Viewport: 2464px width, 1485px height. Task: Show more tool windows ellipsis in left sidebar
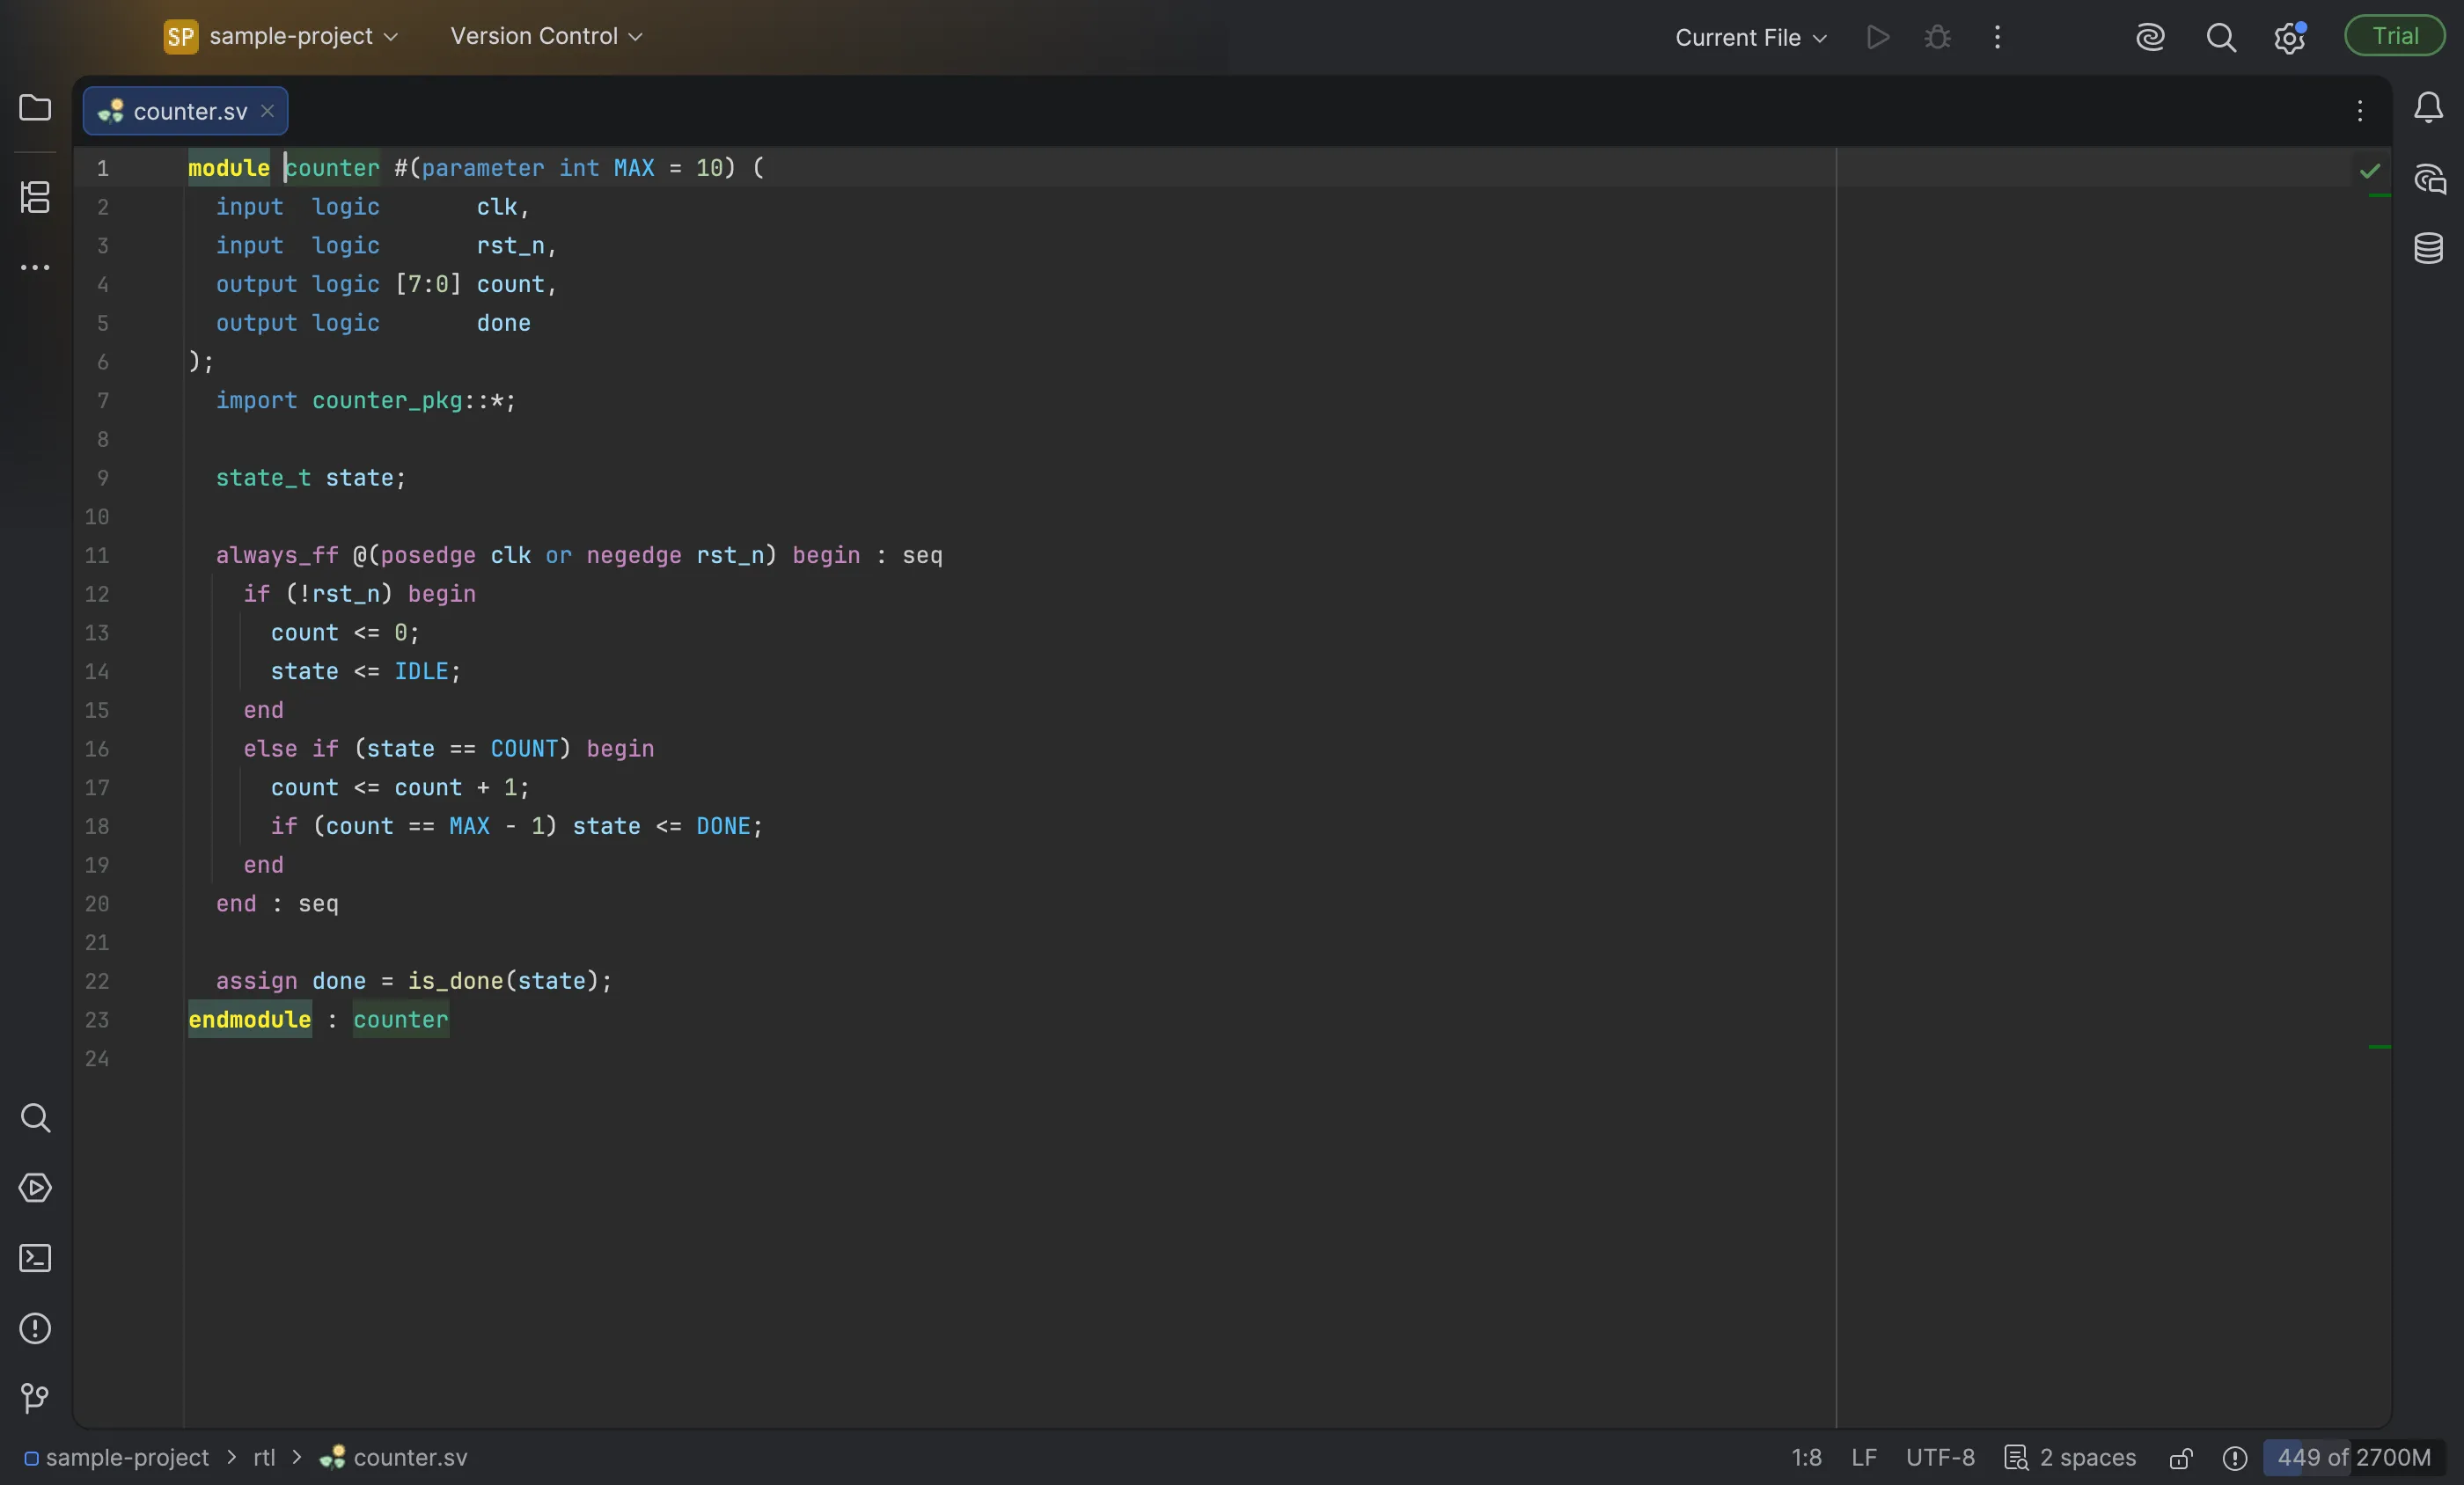[x=35, y=267]
